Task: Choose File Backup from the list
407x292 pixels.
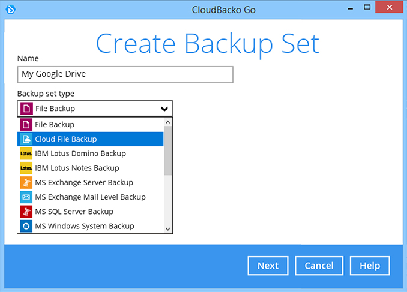Action: [x=91, y=125]
